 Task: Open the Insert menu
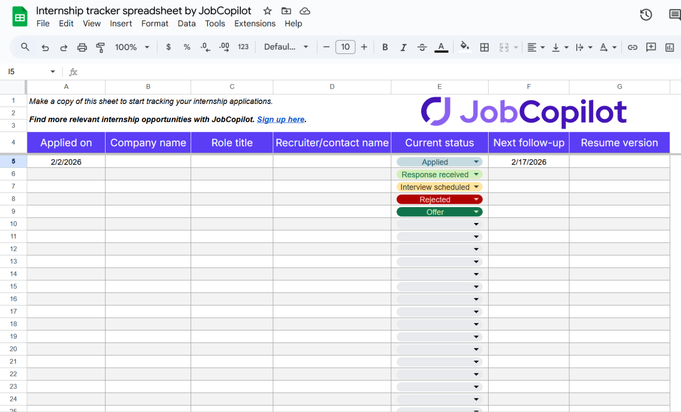(121, 23)
